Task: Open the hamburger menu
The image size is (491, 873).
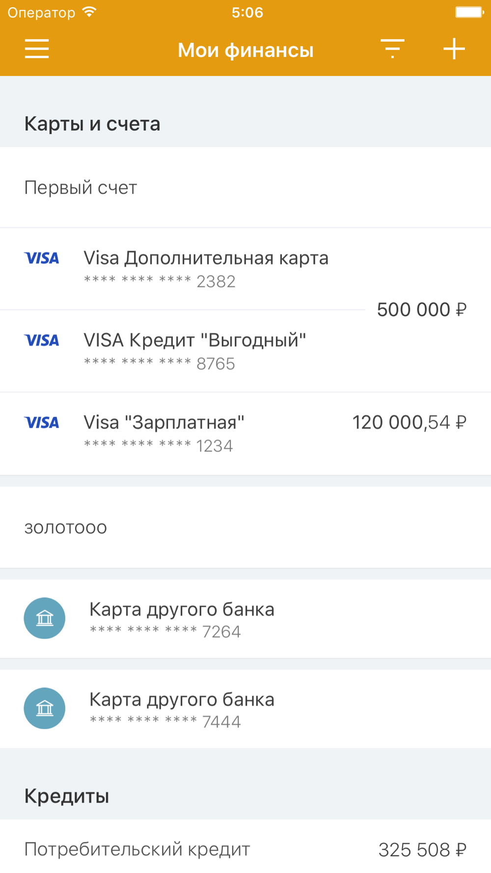Action: [x=37, y=49]
